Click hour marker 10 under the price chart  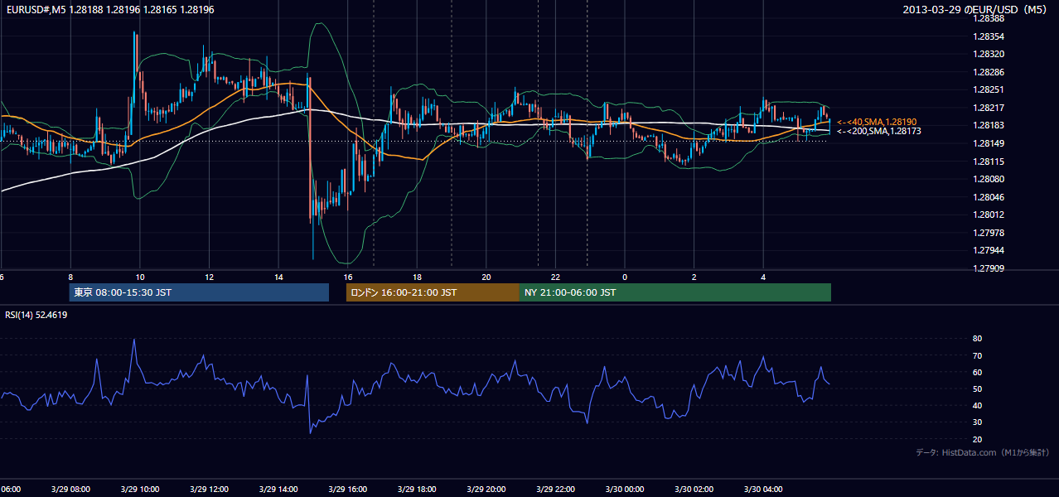click(x=140, y=277)
